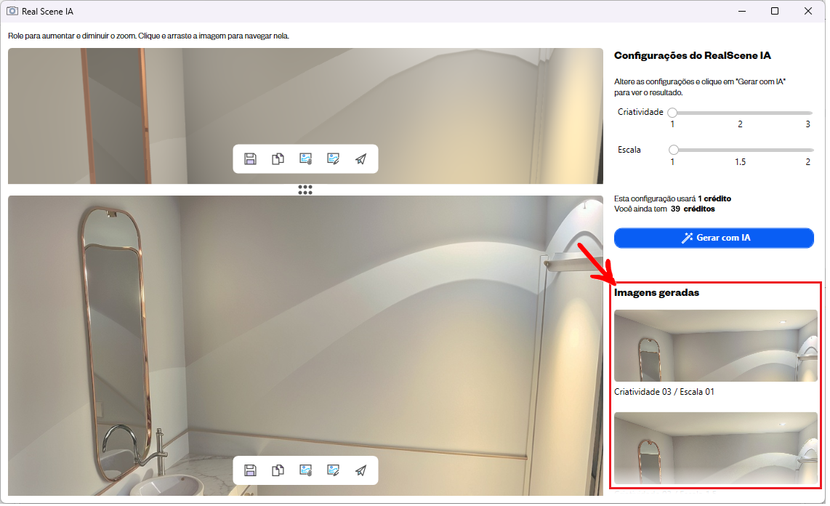Click the paper plane icon on the upper preview toolbar
830x506 pixels.
pyautogui.click(x=360, y=158)
